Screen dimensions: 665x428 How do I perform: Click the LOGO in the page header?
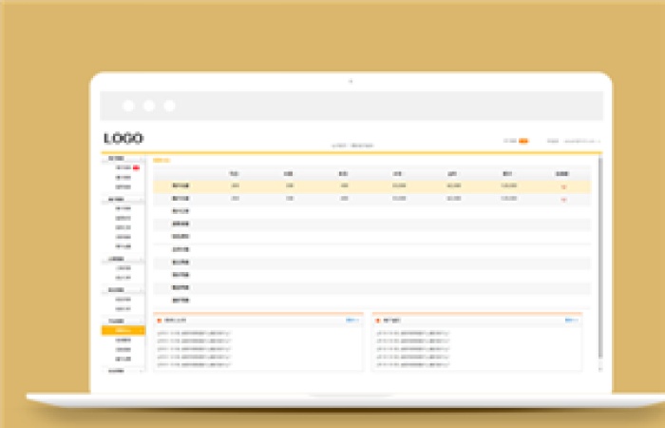pos(123,139)
